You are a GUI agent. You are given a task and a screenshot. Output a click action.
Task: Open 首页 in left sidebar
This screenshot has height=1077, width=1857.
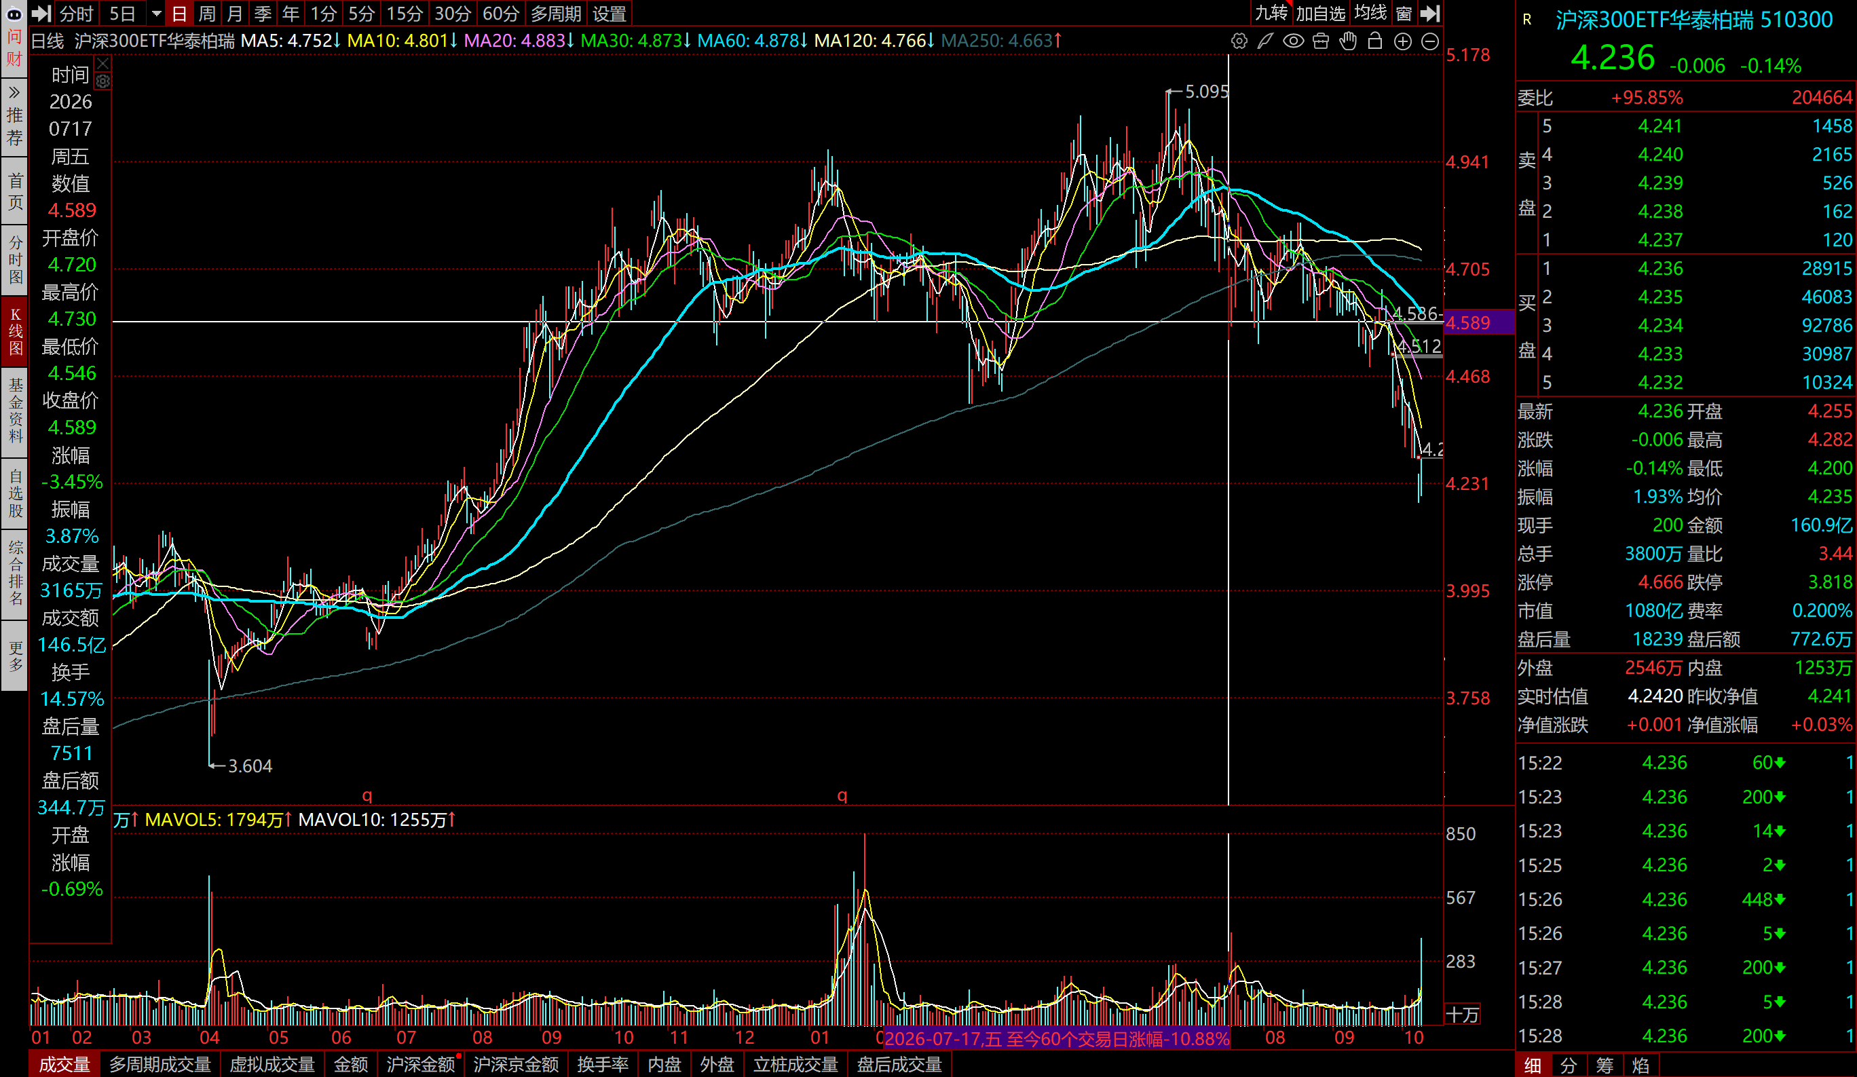(14, 191)
